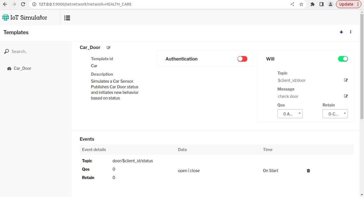Click the search magnifier icon
Viewport: 364px width, 197px height.
7,52
